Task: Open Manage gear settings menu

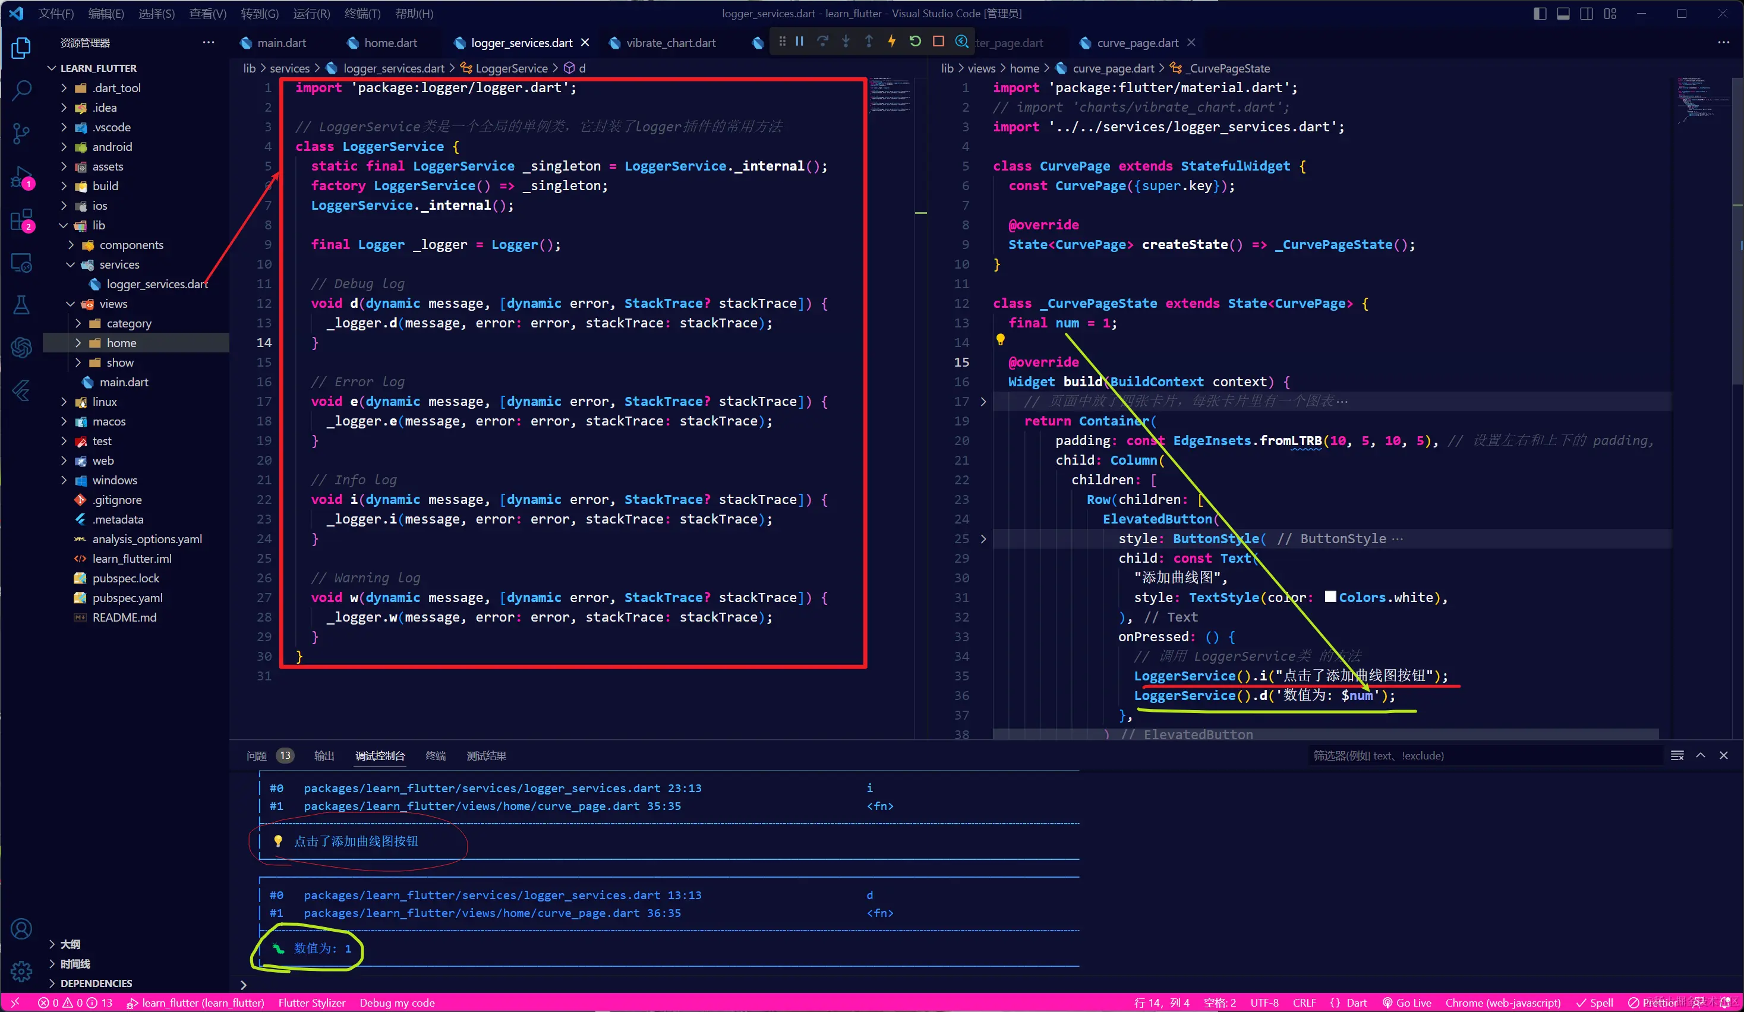Action: (x=21, y=971)
